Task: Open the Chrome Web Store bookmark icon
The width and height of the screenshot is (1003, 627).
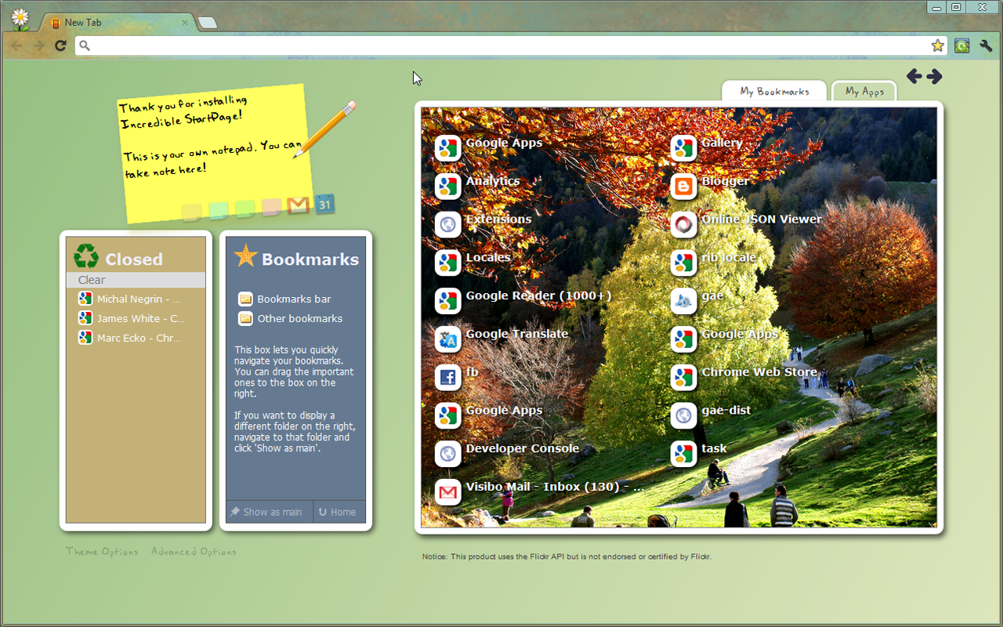Action: (x=683, y=377)
